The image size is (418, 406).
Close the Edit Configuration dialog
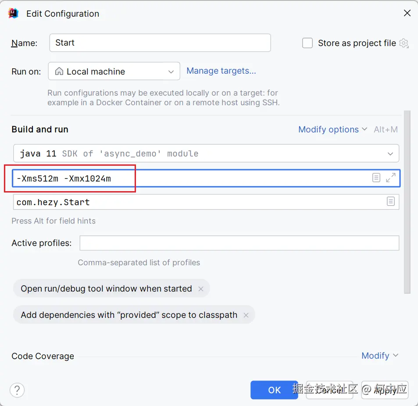pos(407,13)
